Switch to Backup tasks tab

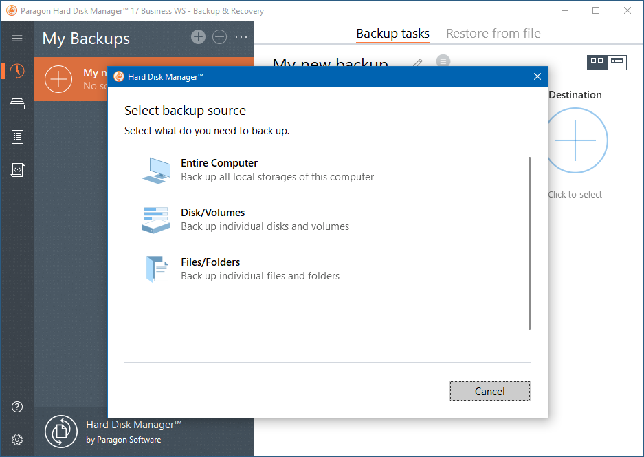(392, 33)
